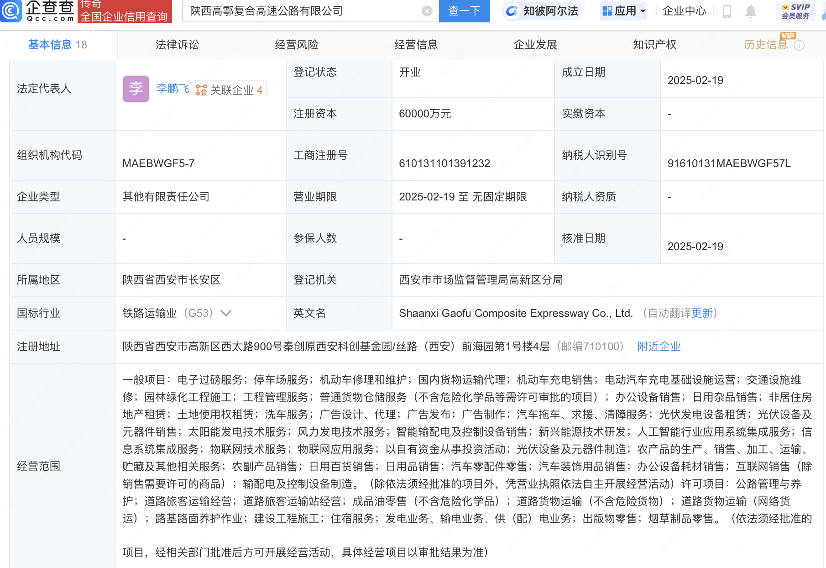
Task: Switch to the 法律诉讼 tab
Action: click(x=177, y=45)
